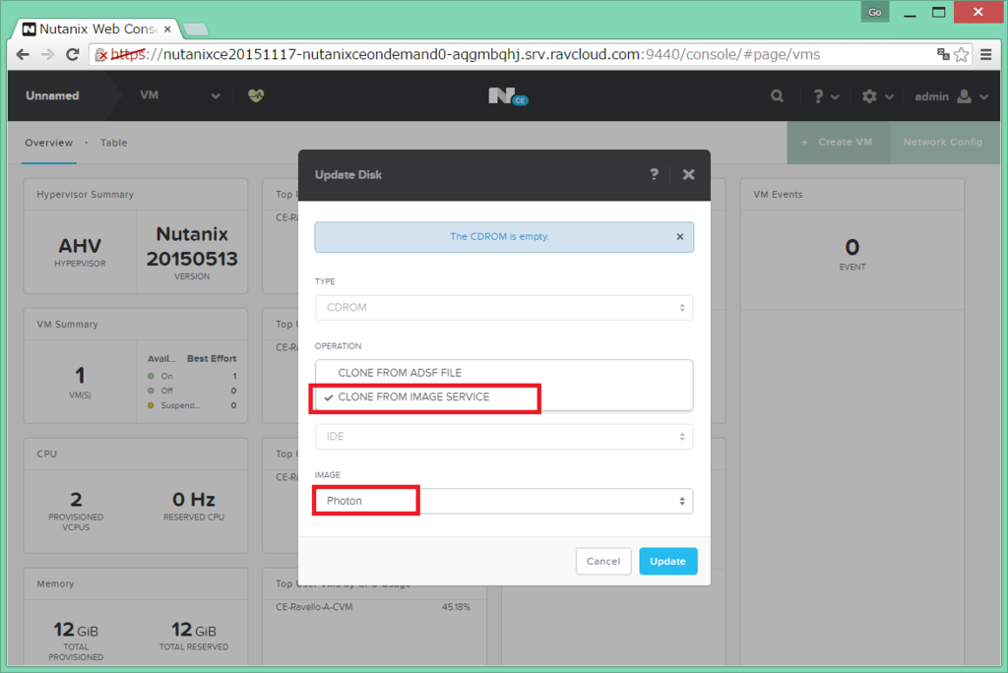The image size is (1008, 673).
Task: Open the Chrome hamburger menu
Action: [x=985, y=55]
